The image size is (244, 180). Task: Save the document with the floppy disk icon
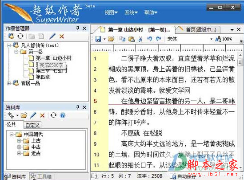[x=98, y=39]
